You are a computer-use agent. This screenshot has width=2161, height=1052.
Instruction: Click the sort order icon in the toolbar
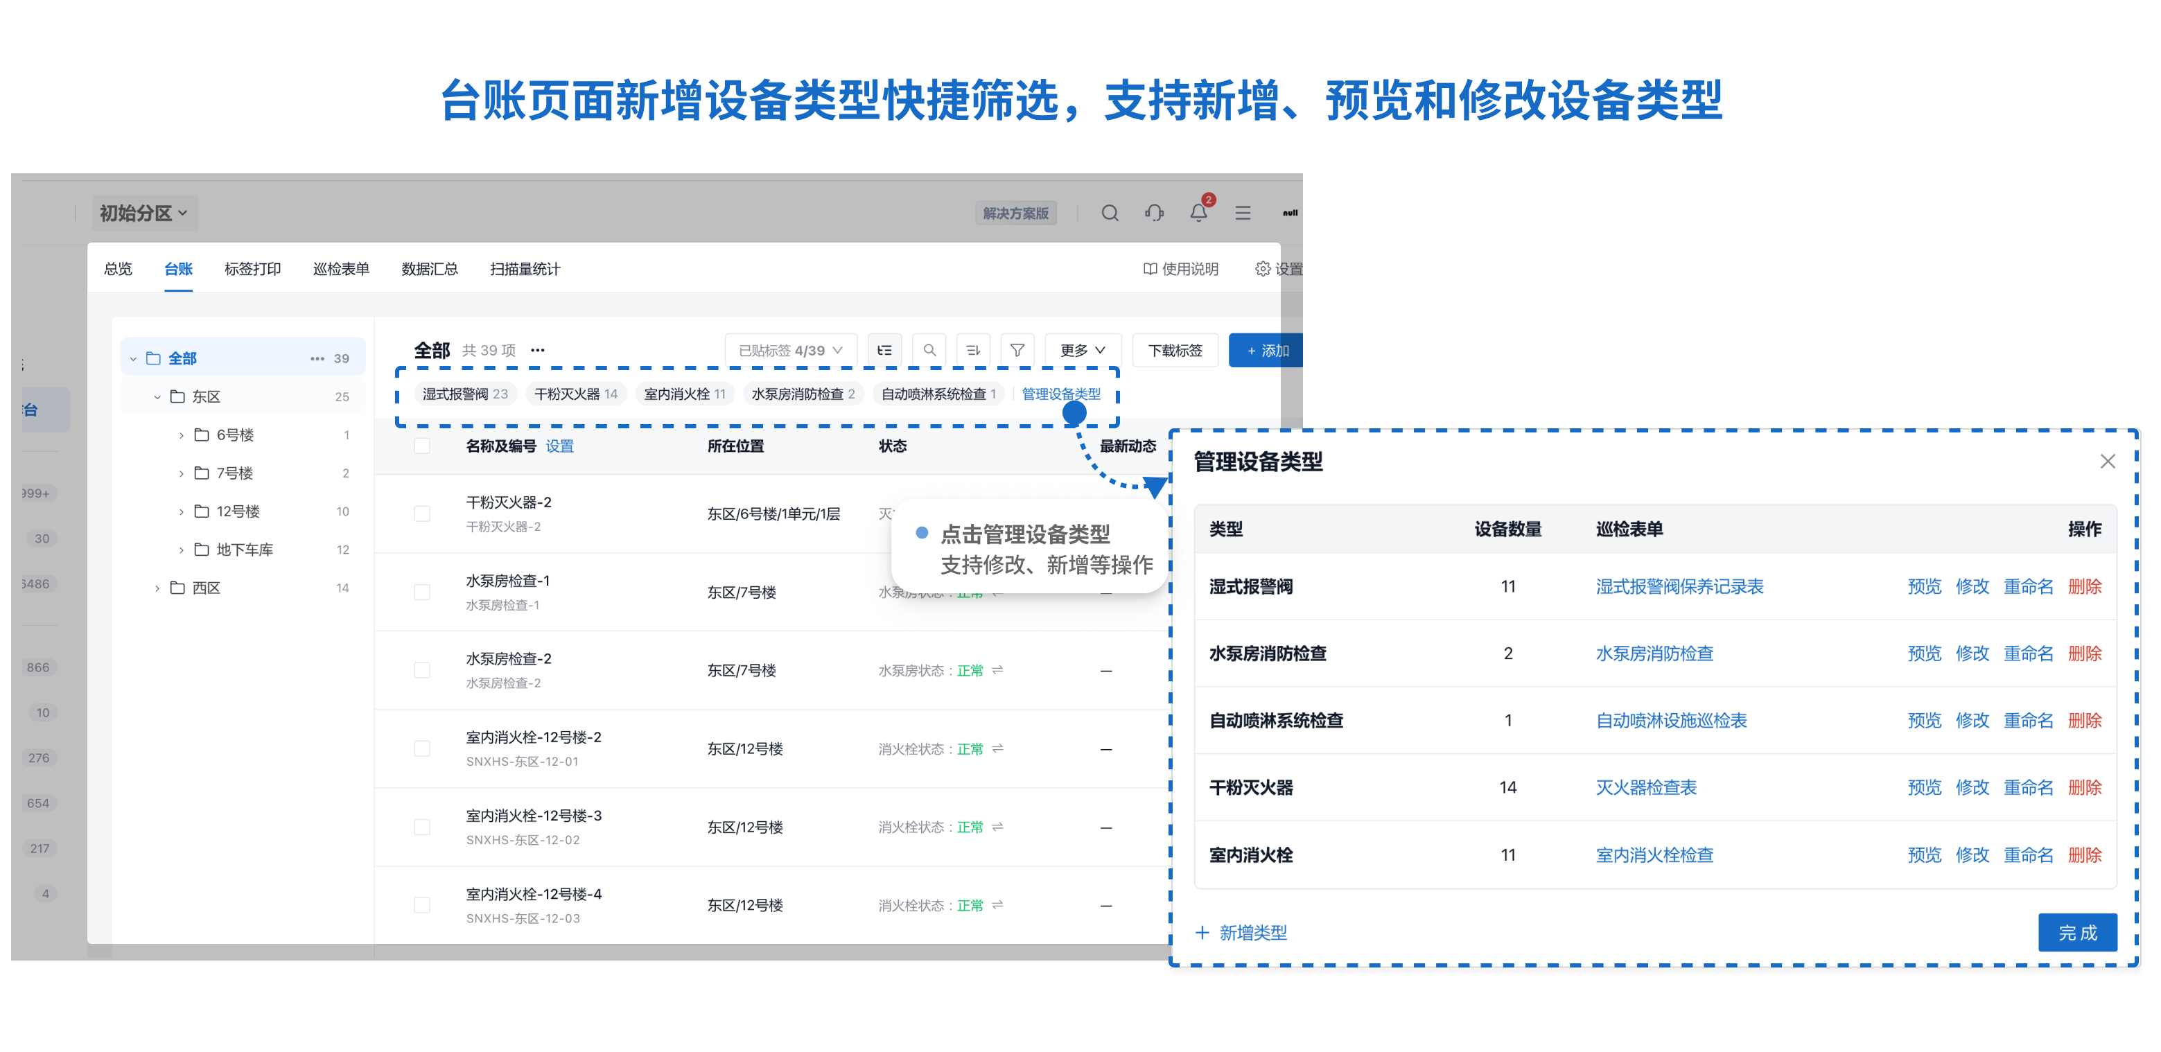[x=973, y=351]
